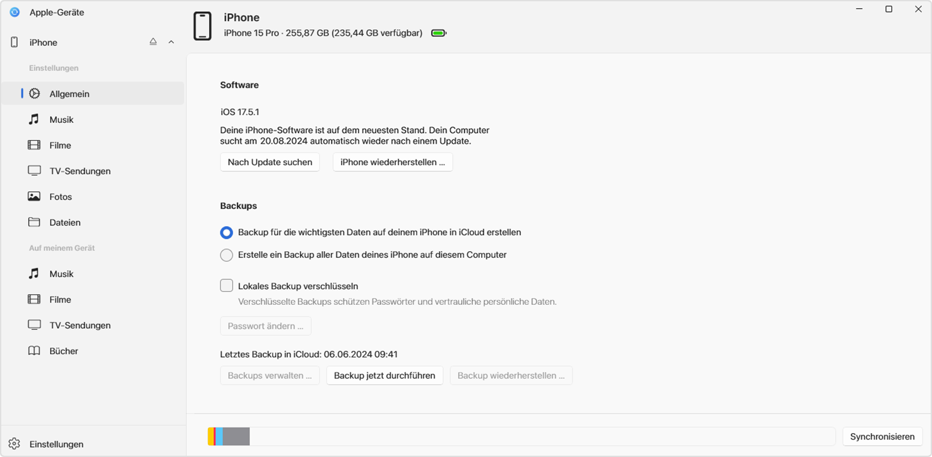This screenshot has width=932, height=457.
Task: Click the green battery status icon
Action: click(x=439, y=33)
